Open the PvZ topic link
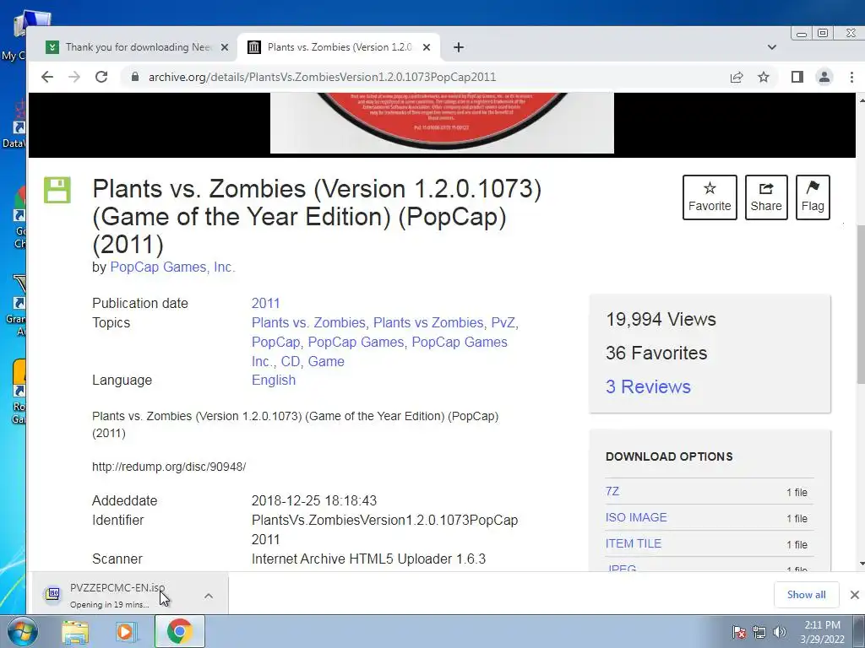 tap(503, 322)
